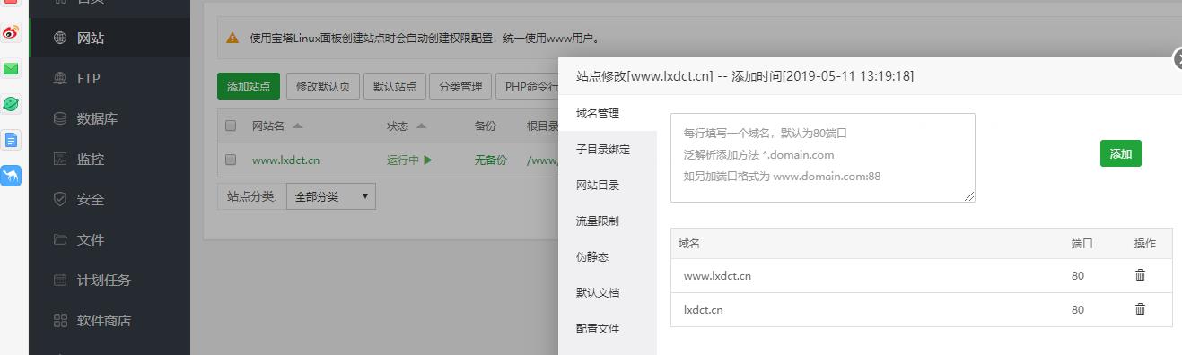
Task: Click the warning triangle icon in notice bar
Action: coord(232,39)
